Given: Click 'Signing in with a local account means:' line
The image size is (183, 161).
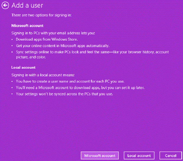Looking at the screenshot, I should pyautogui.click(x=43, y=75).
